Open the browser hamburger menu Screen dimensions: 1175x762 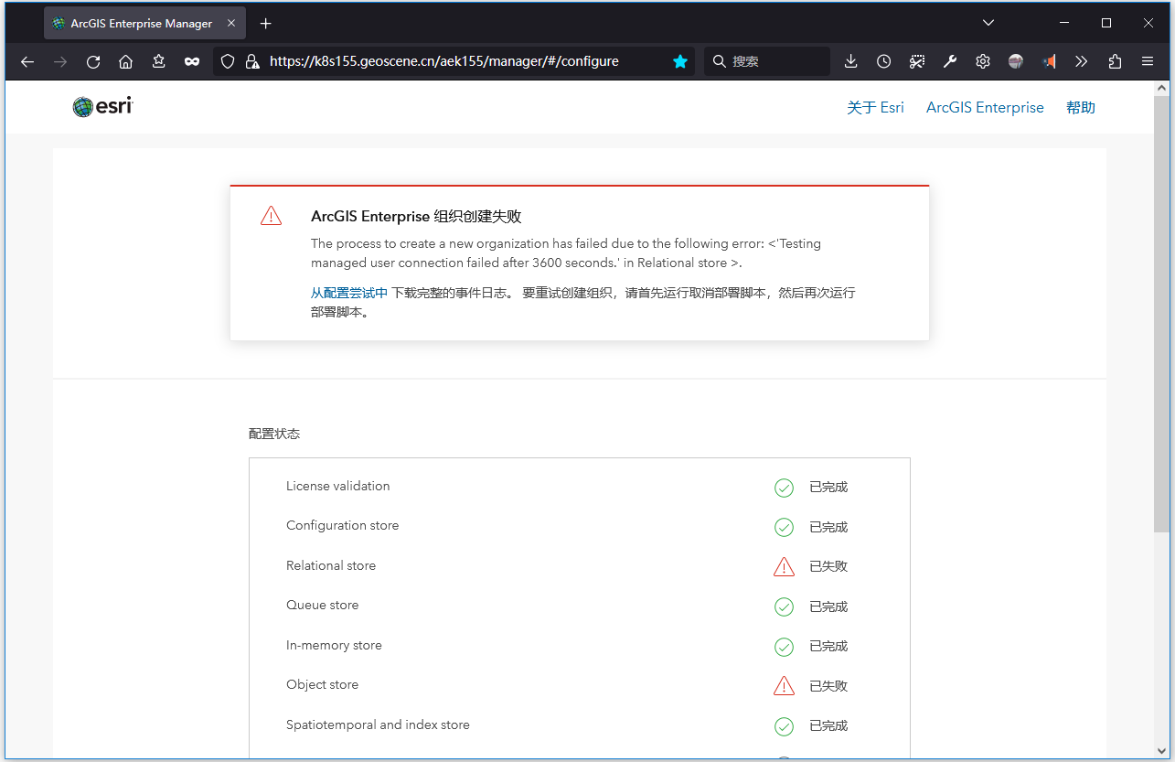pos(1148,61)
